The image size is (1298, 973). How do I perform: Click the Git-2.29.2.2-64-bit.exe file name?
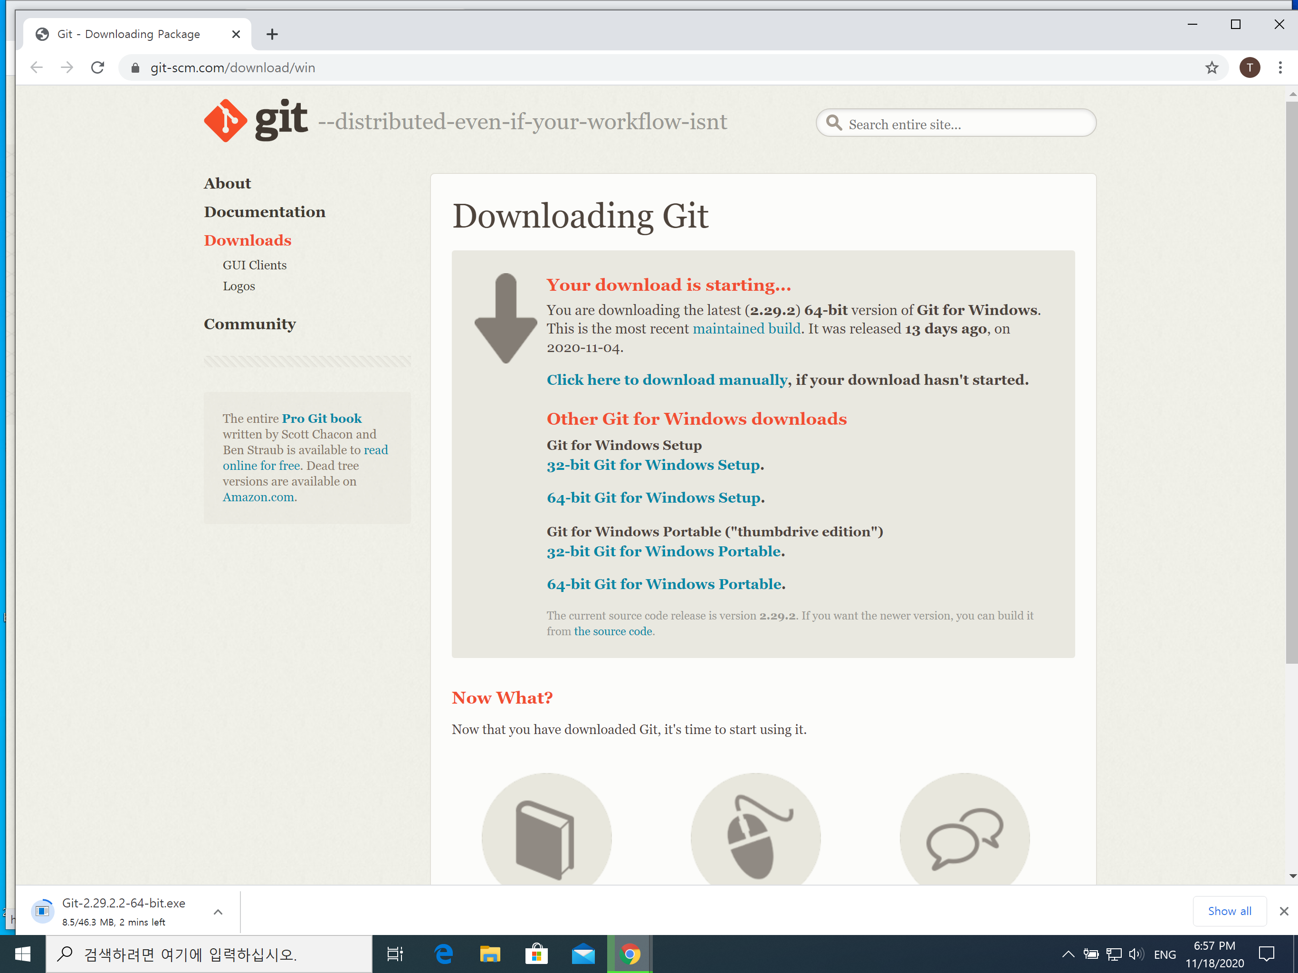click(123, 903)
